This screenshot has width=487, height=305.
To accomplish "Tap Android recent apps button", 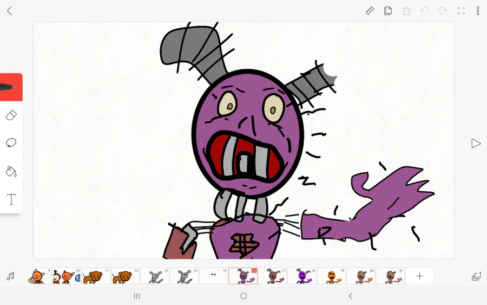I will (x=137, y=296).
